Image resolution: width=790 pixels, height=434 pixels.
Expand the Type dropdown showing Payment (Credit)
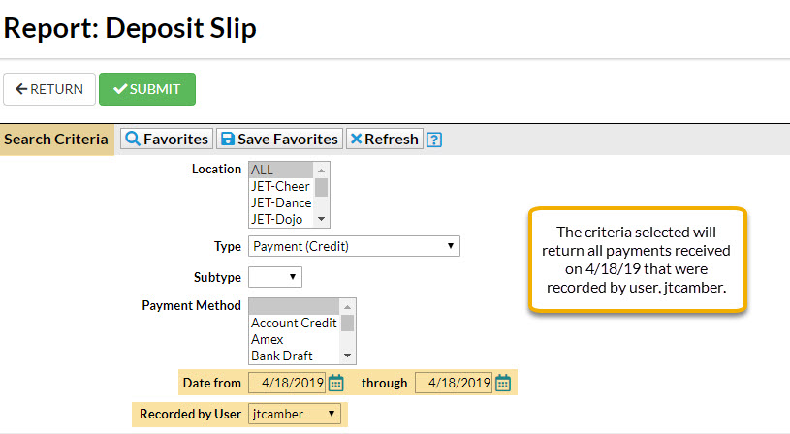pos(354,246)
